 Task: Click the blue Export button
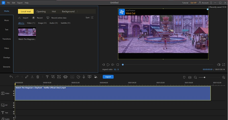108,77
